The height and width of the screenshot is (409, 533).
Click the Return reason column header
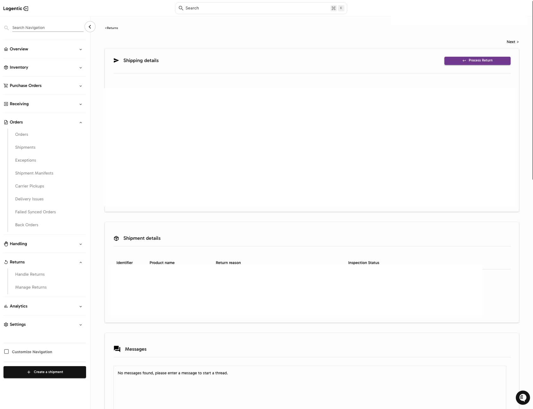coord(228,263)
